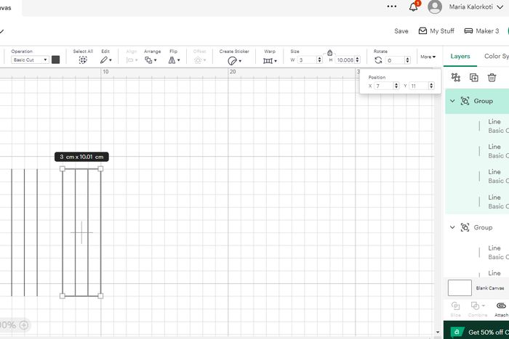Switch to the Layers tab
This screenshot has height=339, width=509.
tap(460, 57)
